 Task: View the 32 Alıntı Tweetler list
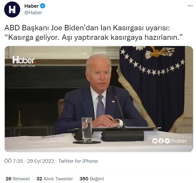coord(55,179)
